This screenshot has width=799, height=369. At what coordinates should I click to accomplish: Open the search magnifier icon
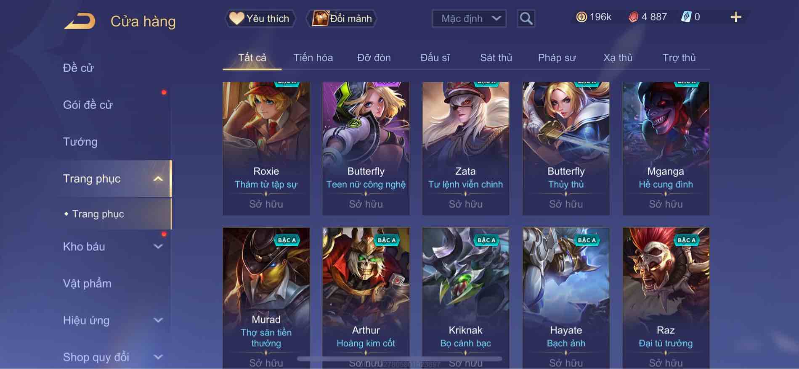pyautogui.click(x=526, y=18)
